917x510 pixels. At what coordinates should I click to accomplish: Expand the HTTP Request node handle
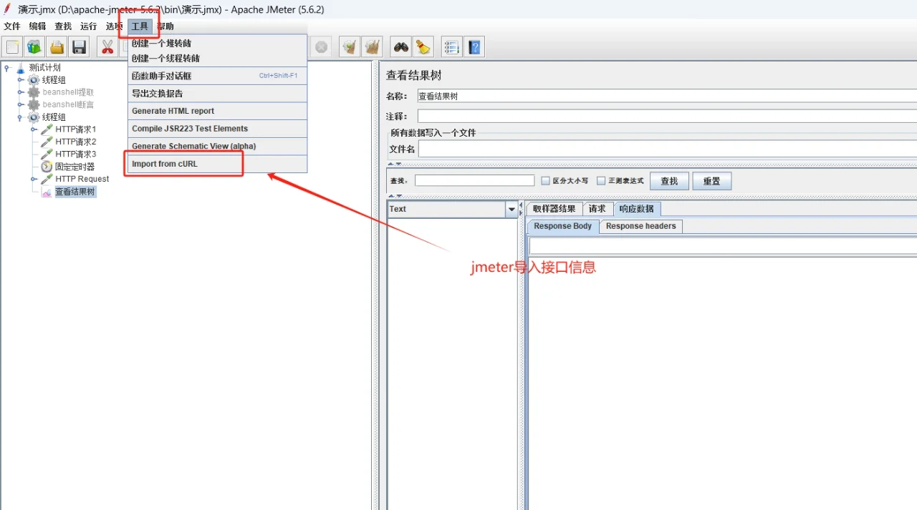pyautogui.click(x=34, y=179)
